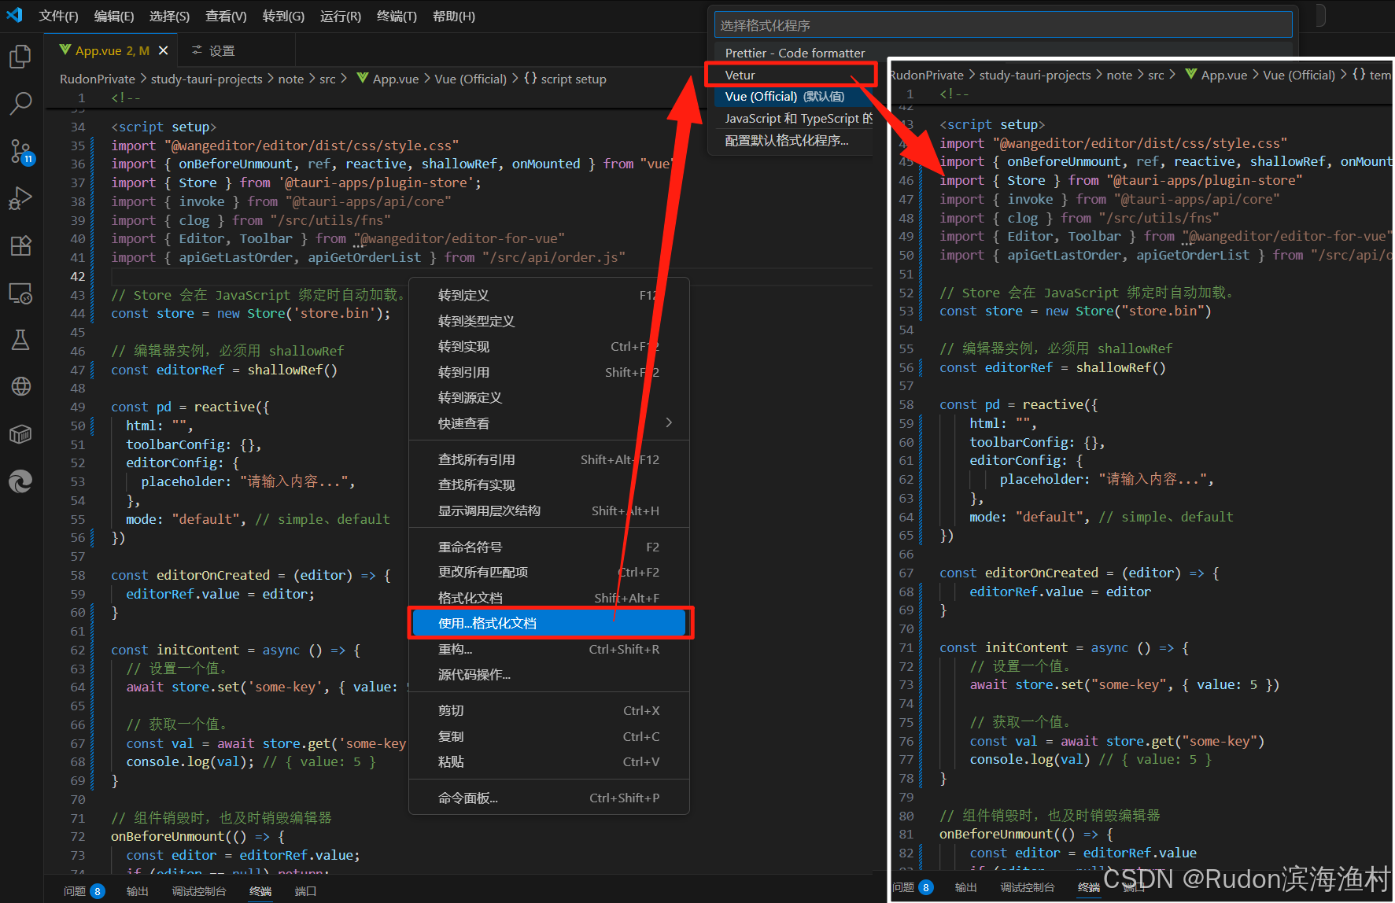Open the 问题 panel with 8 problems
This screenshot has width=1395, height=903.
(83, 890)
